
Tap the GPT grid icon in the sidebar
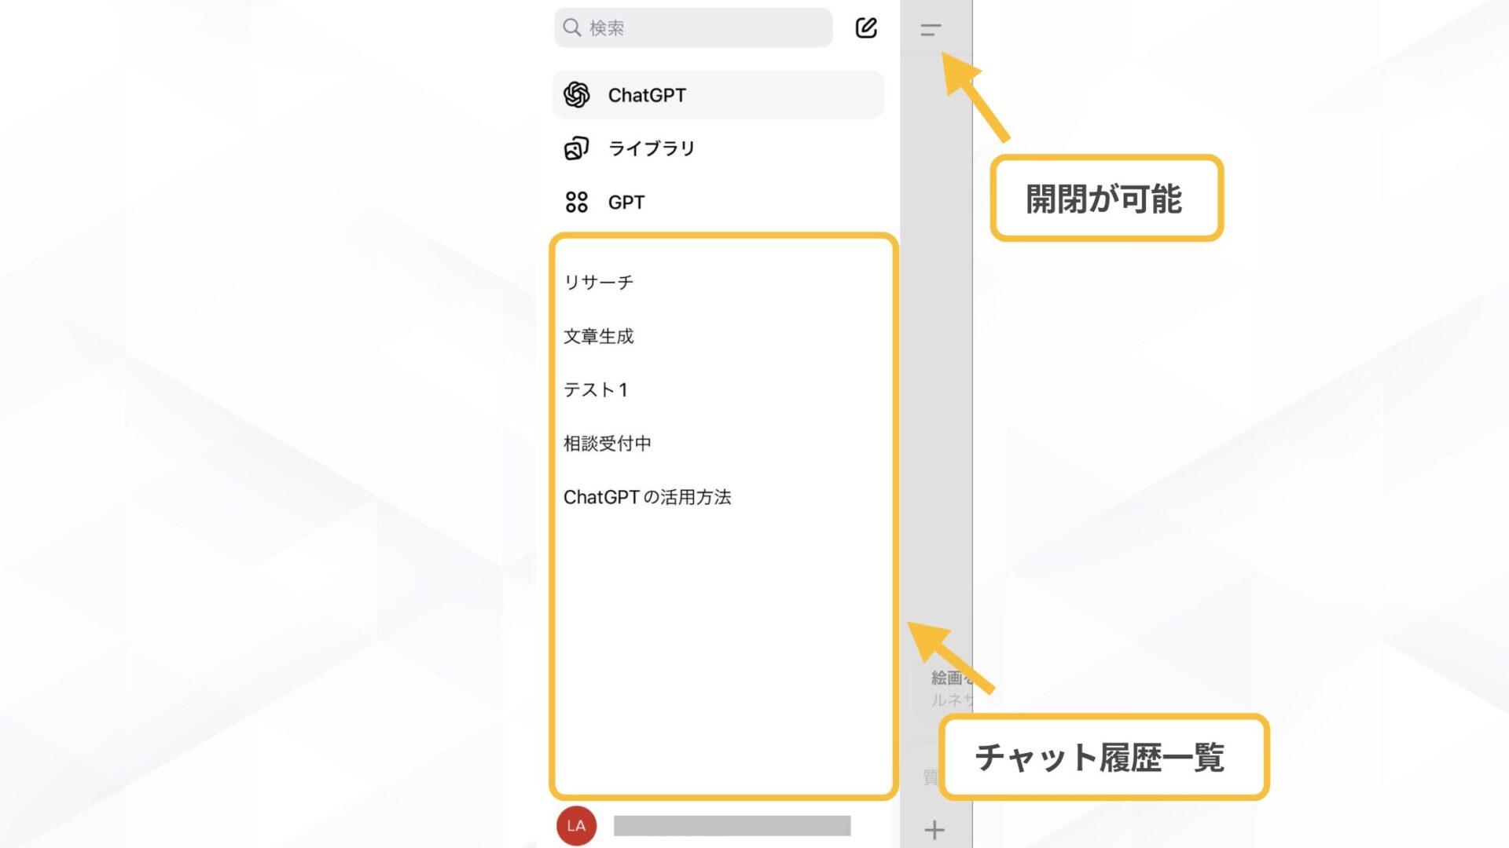[x=578, y=202]
